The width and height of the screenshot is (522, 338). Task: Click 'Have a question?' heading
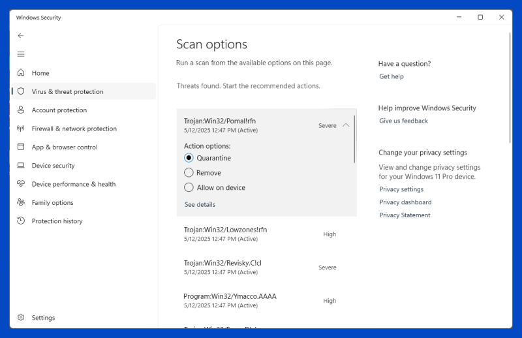tap(405, 63)
